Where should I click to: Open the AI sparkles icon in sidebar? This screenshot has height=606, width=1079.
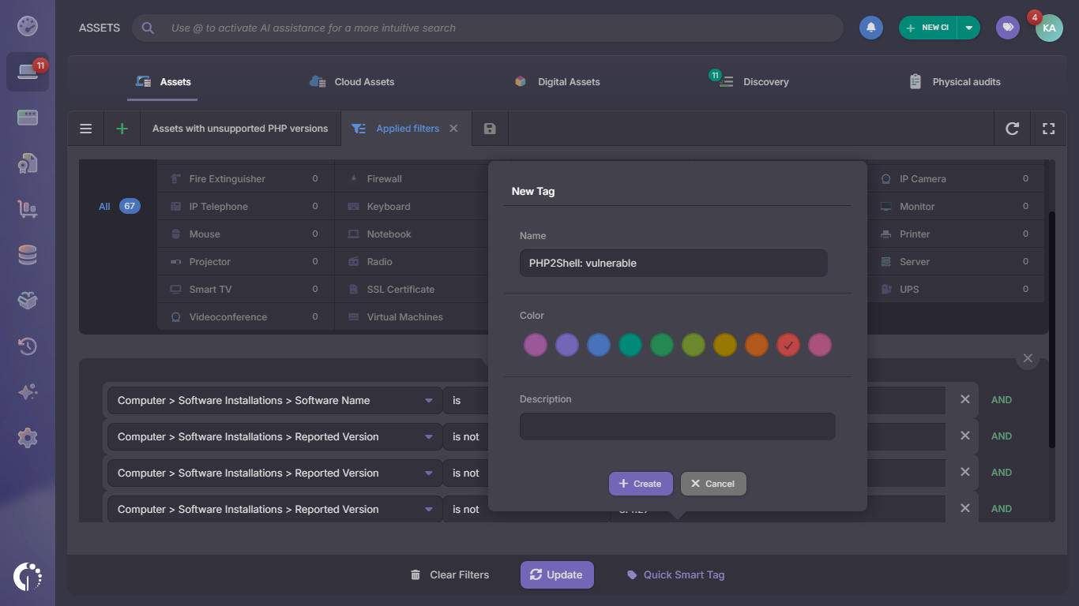coord(28,392)
